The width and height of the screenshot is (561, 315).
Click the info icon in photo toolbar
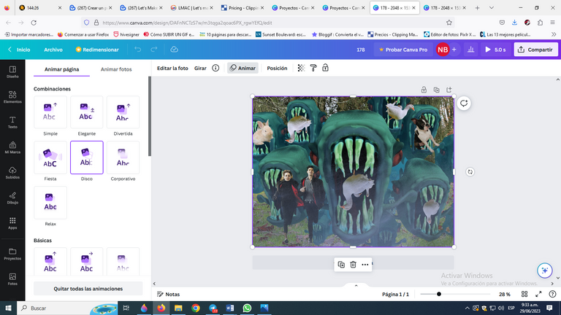point(215,68)
